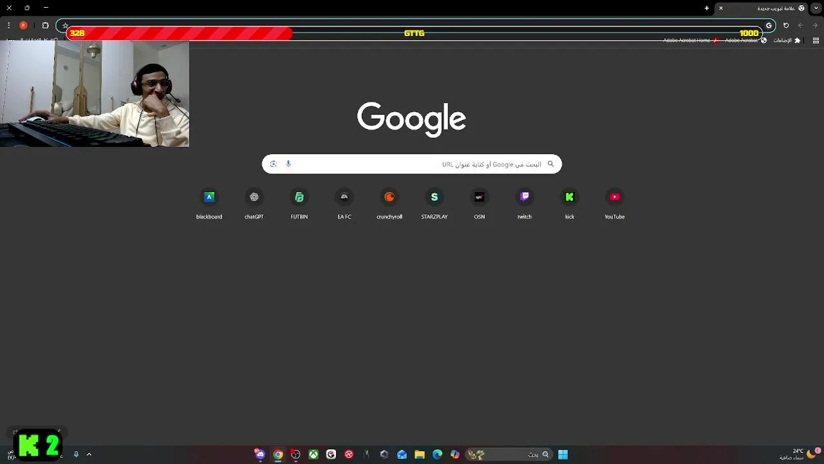Open the apps grid in the bookmarks bar
The width and height of the screenshot is (824, 464).
[816, 41]
